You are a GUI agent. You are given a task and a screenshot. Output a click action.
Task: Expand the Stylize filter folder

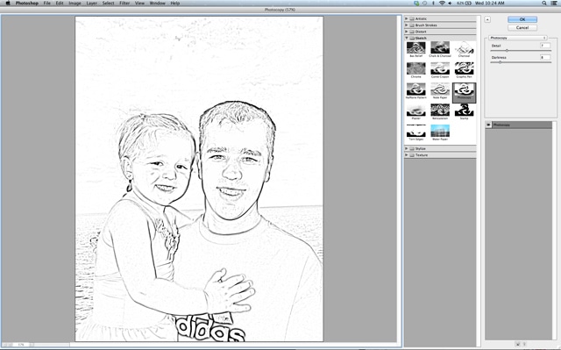tap(407, 148)
